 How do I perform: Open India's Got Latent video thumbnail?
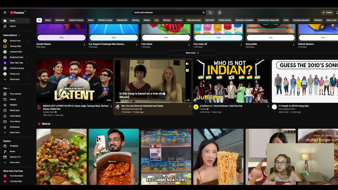[x=74, y=81]
